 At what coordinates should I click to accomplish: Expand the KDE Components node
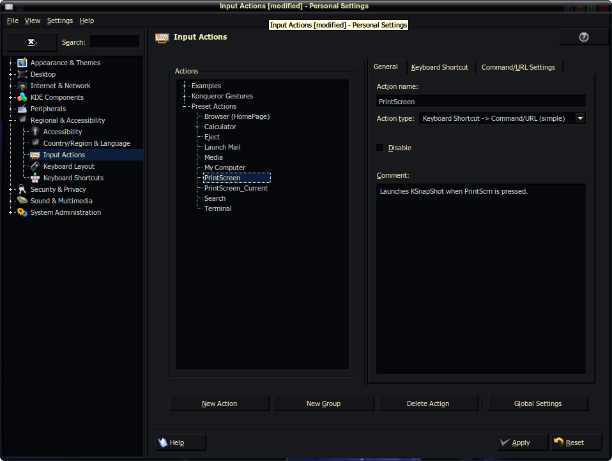pyautogui.click(x=10, y=97)
